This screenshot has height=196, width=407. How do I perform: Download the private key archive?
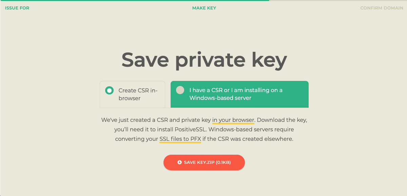coord(204,162)
